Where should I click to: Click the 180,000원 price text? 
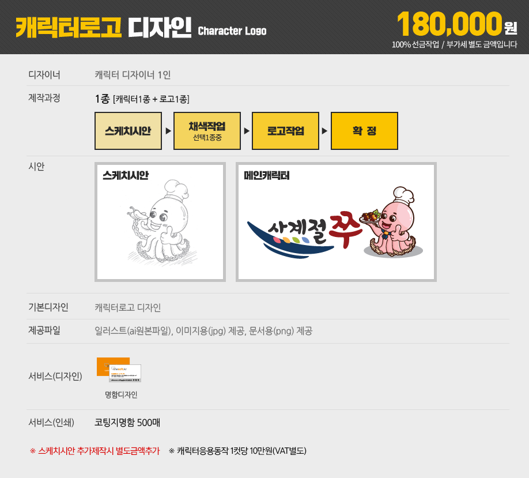coord(457,24)
